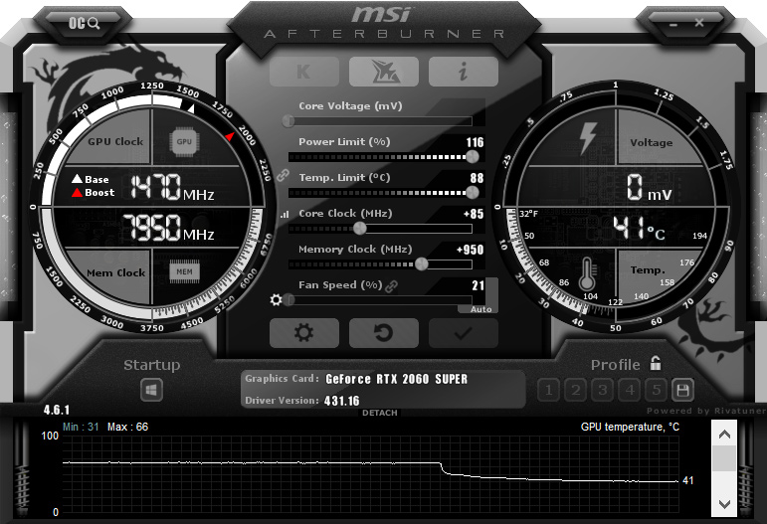The height and width of the screenshot is (524, 767).
Task: Click the 0 mV voltage readout
Action: pos(649,188)
